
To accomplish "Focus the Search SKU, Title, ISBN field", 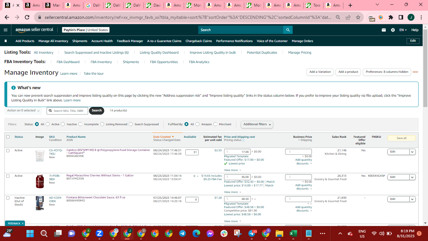I will point(67,111).
